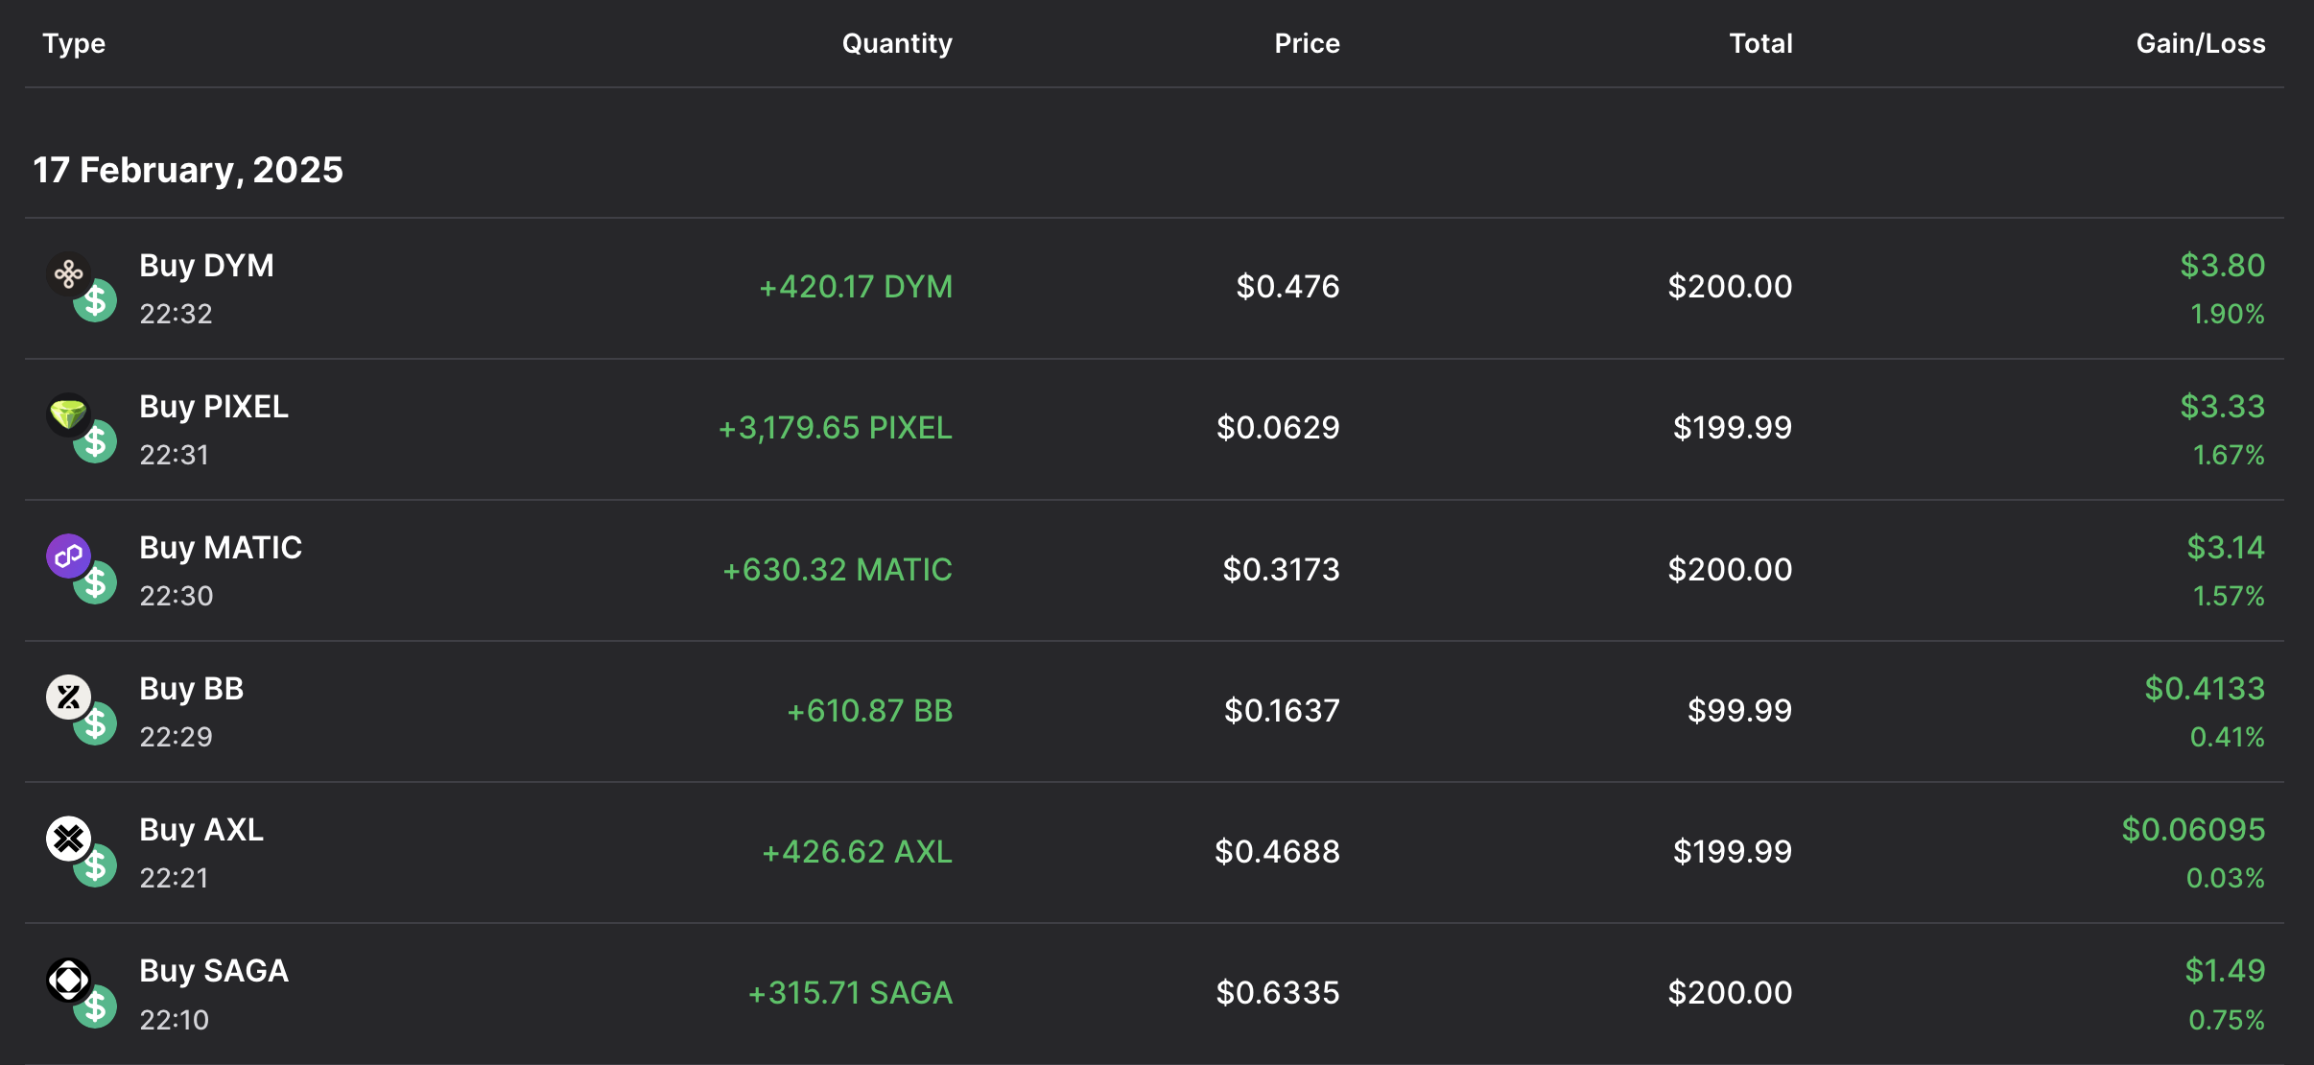Click the 17 February, 2025 date heading
The image size is (2314, 1065).
click(188, 170)
